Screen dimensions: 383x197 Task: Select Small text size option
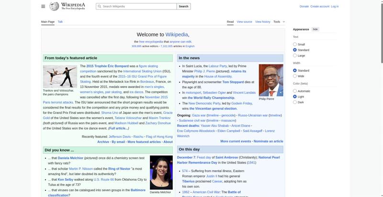tap(295, 44)
